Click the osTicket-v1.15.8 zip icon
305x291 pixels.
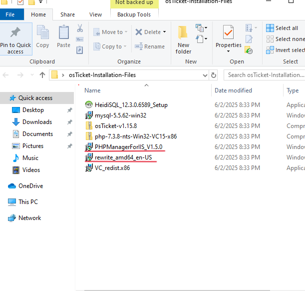(89, 126)
